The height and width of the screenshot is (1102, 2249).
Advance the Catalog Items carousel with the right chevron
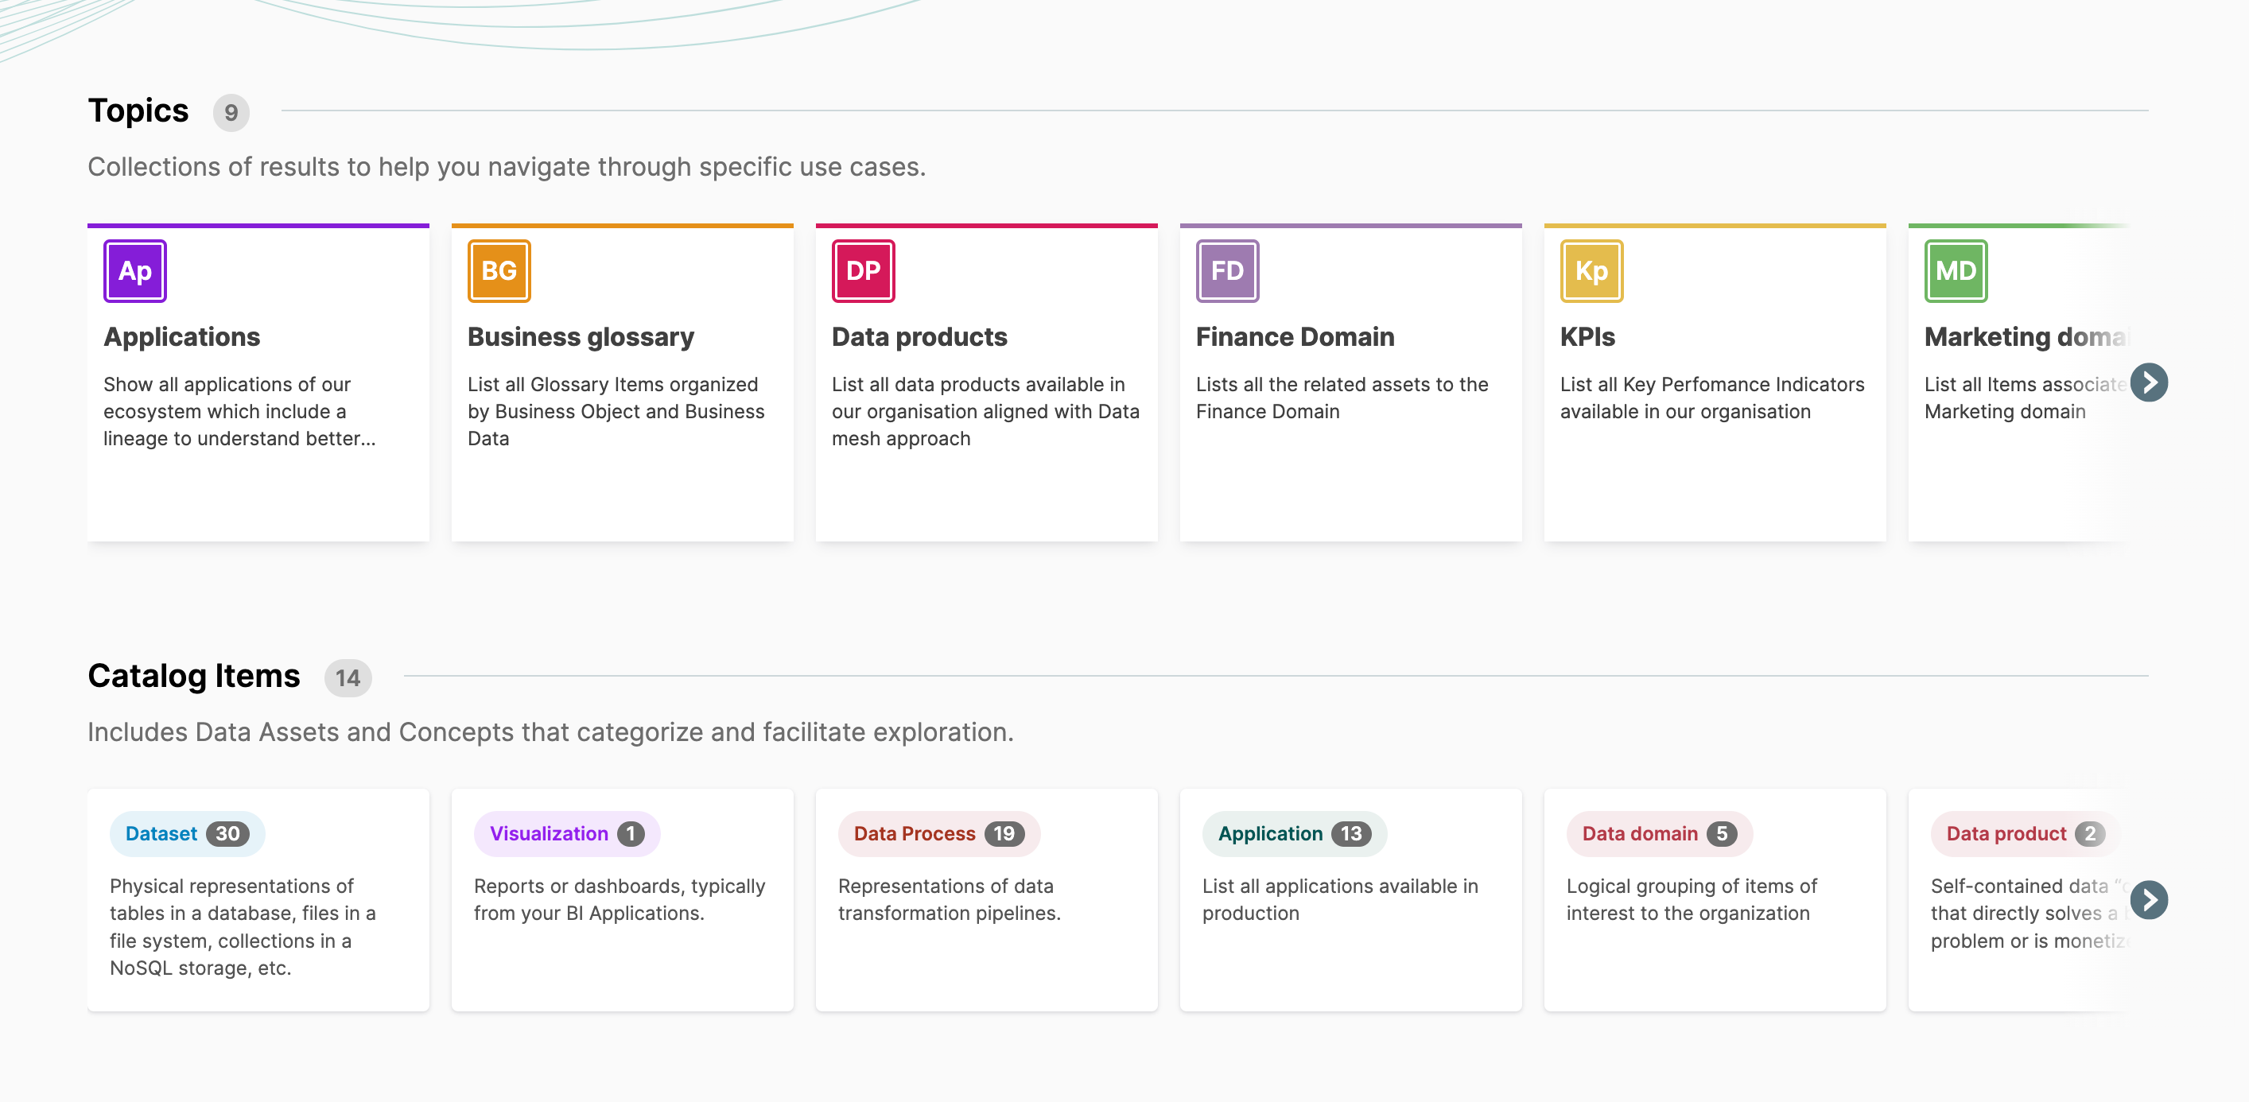click(2150, 898)
